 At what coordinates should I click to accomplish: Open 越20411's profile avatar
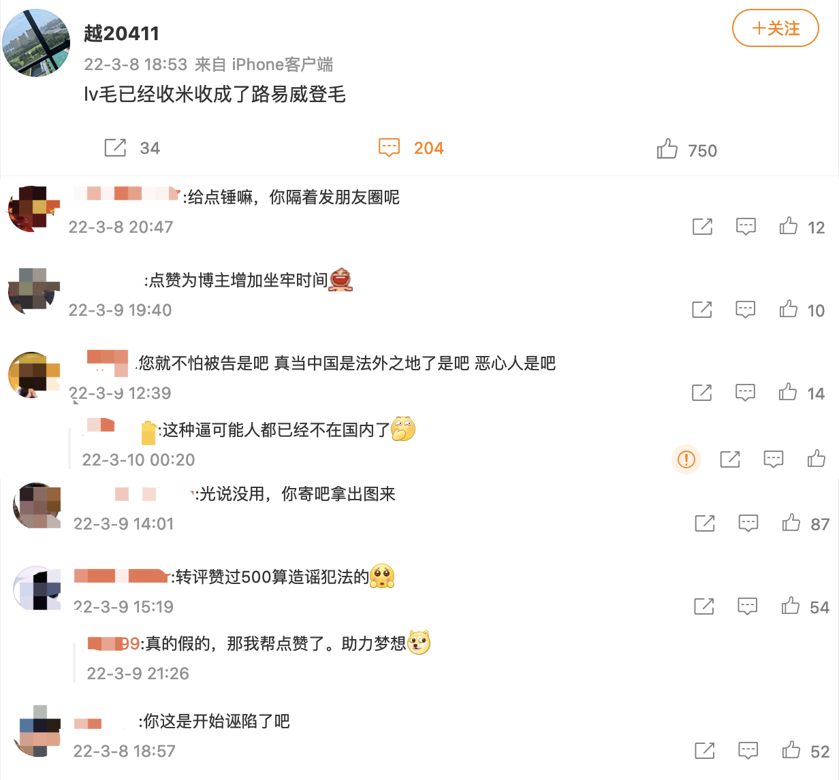pyautogui.click(x=37, y=43)
